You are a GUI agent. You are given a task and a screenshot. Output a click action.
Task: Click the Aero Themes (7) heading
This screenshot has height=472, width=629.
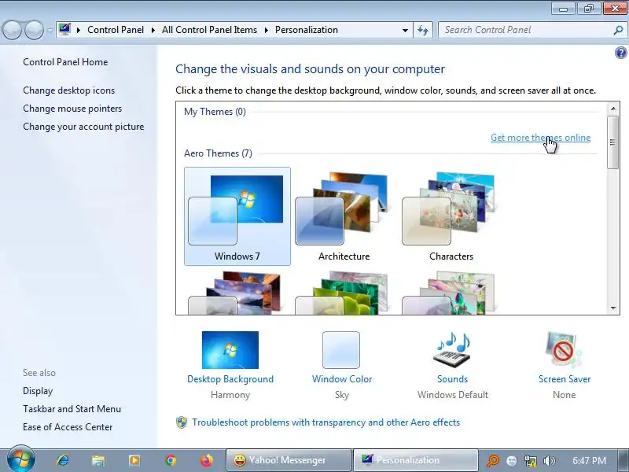tap(218, 153)
